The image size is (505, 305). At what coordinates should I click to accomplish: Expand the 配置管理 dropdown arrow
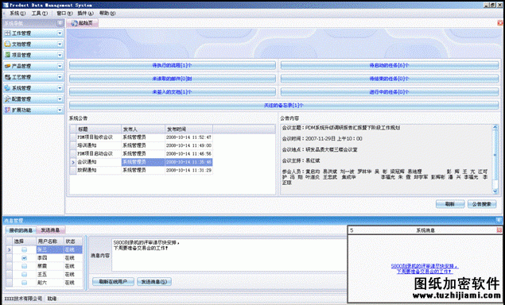click(x=60, y=98)
